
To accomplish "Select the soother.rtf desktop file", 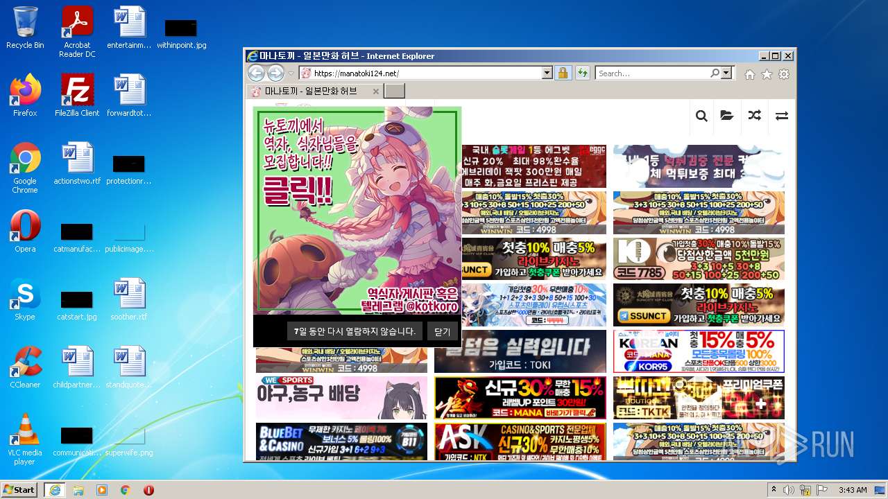I will tap(129, 299).
